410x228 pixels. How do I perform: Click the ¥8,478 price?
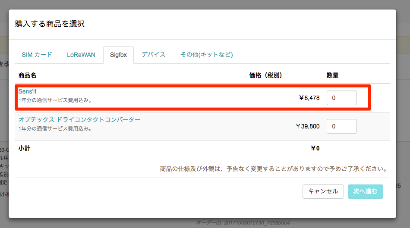pyautogui.click(x=309, y=98)
